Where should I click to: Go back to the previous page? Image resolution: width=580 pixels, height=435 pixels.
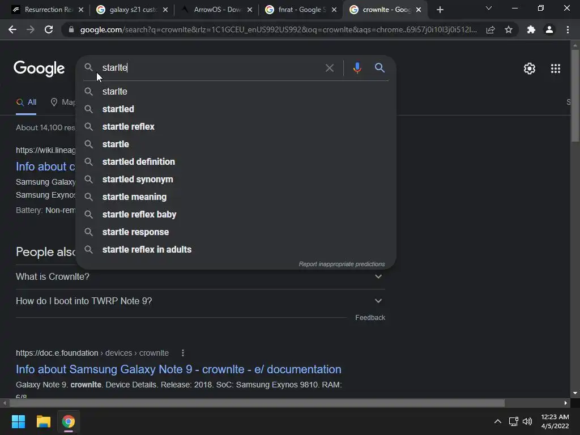pyautogui.click(x=12, y=29)
